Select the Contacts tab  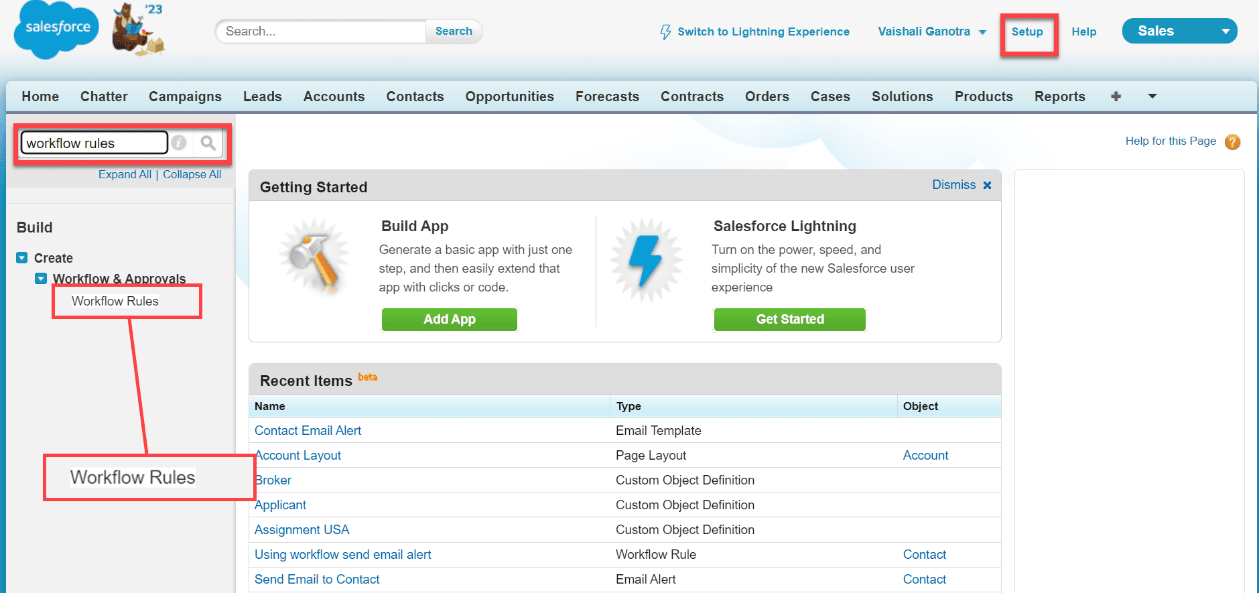[415, 96]
